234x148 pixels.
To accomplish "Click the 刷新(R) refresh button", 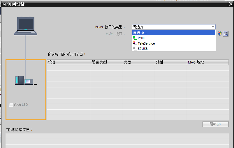I will [x=215, y=124].
